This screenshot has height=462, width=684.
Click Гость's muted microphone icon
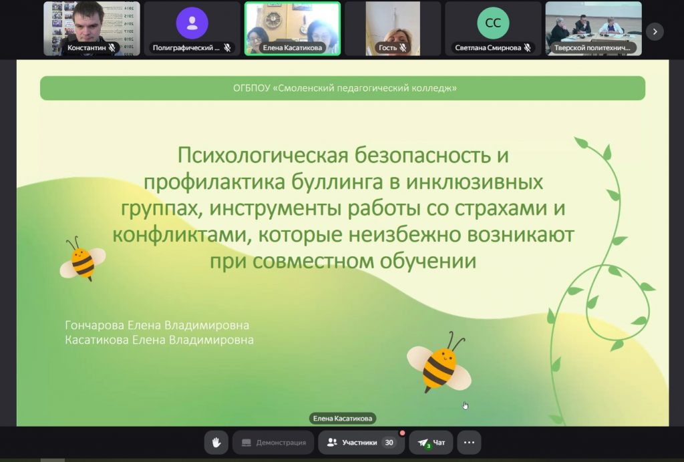tap(403, 48)
